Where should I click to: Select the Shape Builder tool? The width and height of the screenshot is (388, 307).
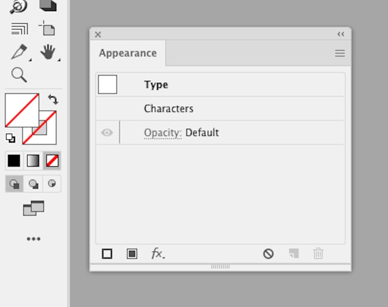pyautogui.click(x=19, y=6)
